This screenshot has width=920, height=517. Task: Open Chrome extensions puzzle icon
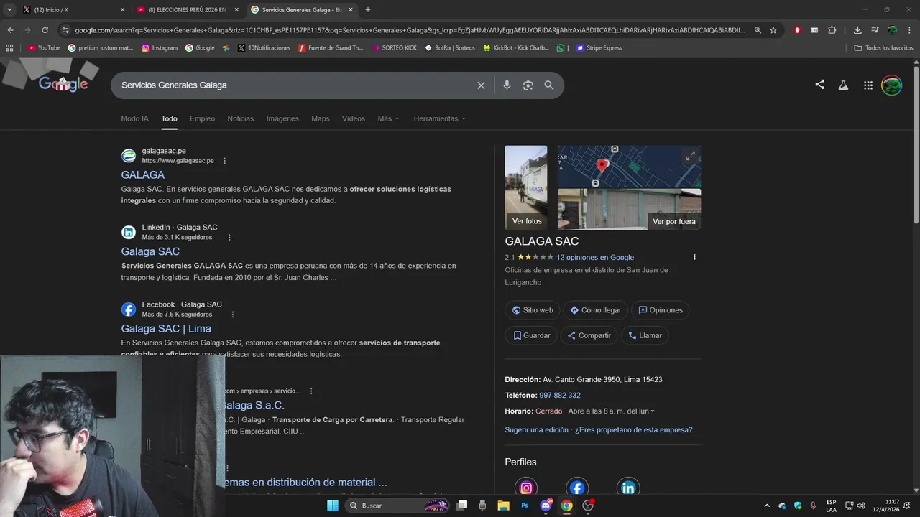click(832, 30)
